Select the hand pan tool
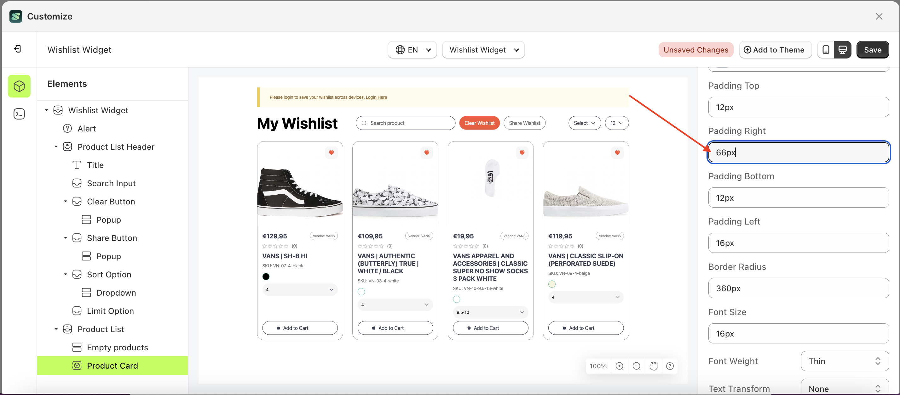Screen dimensions: 900x395 click(x=653, y=366)
